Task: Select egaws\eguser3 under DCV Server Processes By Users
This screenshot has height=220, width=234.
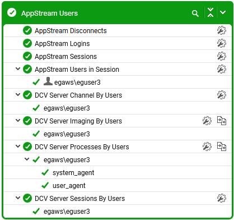Action: pos(67,160)
